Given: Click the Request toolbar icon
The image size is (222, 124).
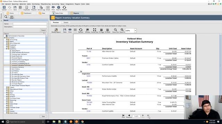Looking at the screenshot, I should (x=34, y=8).
